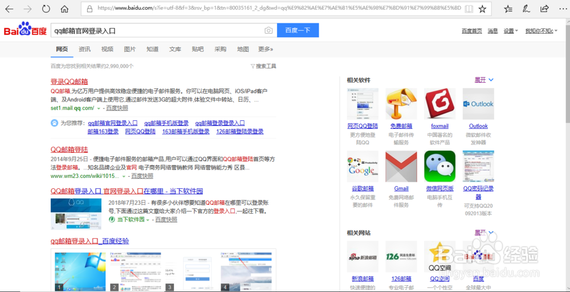Click the Add notes pen icon
The height and width of the screenshot is (292, 570).
526,9
